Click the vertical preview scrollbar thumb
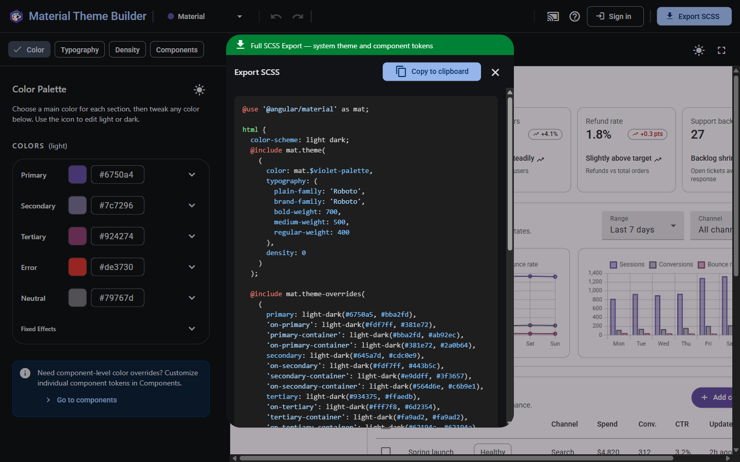740x462 pixels. pyautogui.click(x=736, y=177)
